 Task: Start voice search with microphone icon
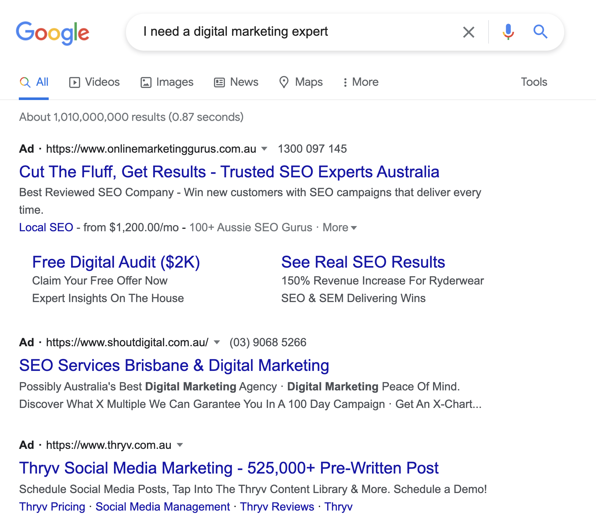click(508, 32)
